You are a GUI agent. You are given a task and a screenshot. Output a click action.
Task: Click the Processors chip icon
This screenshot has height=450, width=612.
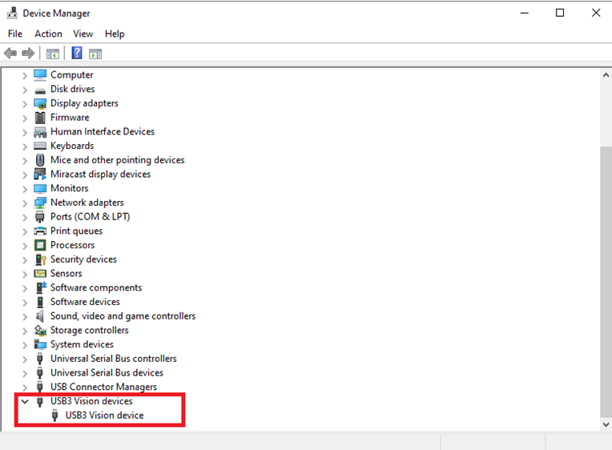click(40, 245)
